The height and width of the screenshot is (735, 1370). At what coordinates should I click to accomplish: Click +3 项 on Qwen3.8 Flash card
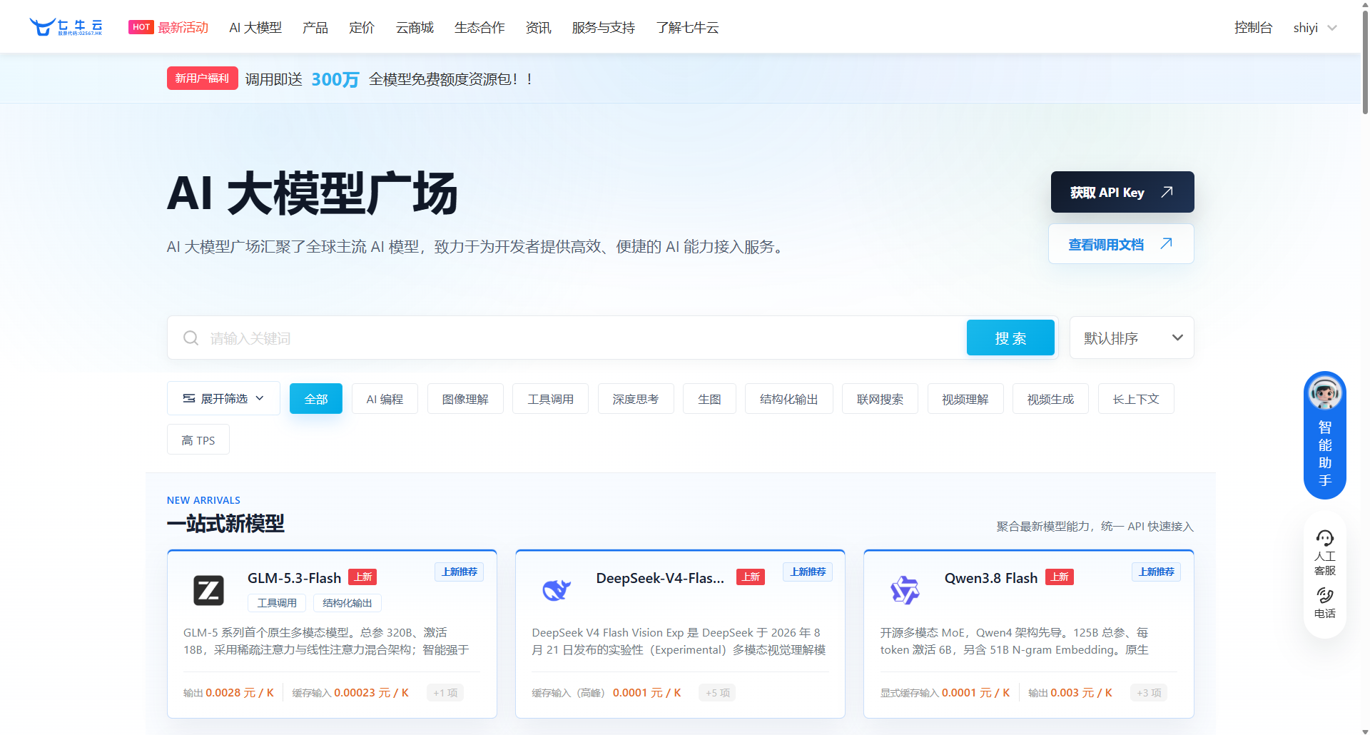1149,692
